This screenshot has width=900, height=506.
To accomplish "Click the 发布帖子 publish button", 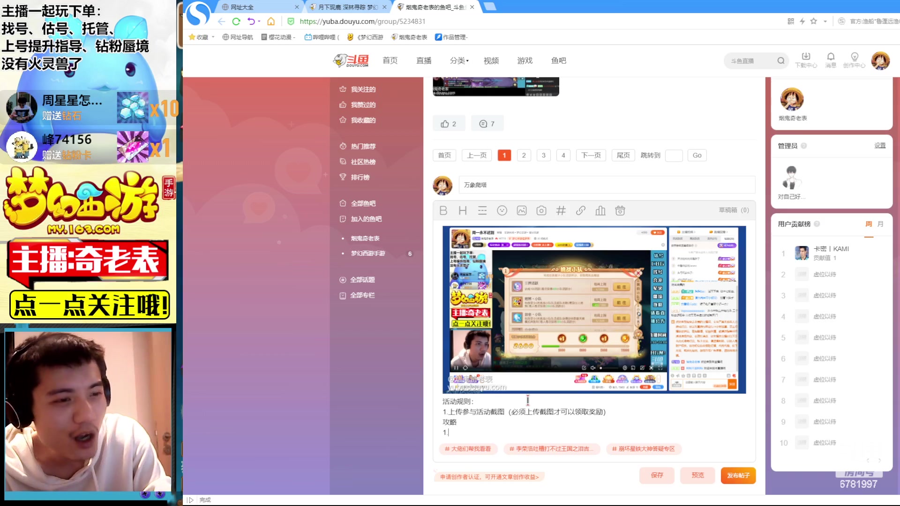I will point(738,475).
